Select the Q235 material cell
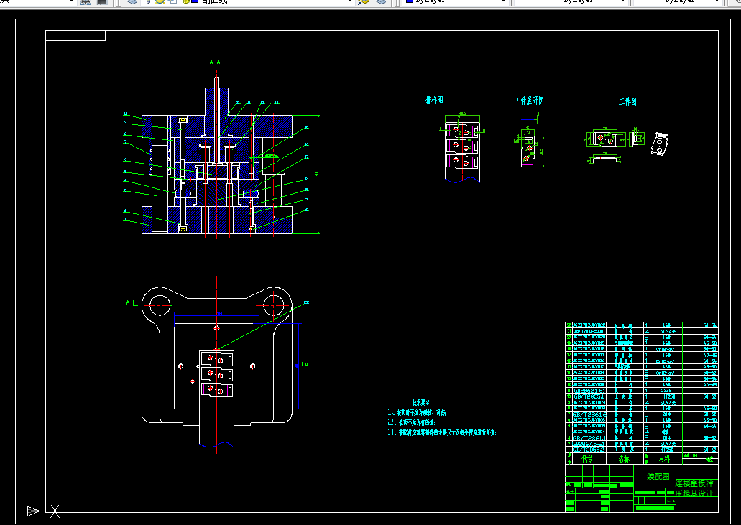Viewport: 741px width, 525px height. coord(666,391)
